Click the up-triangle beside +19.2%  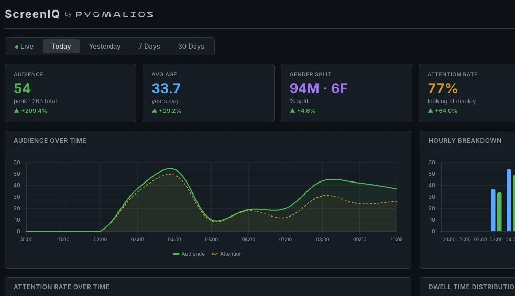[155, 111]
